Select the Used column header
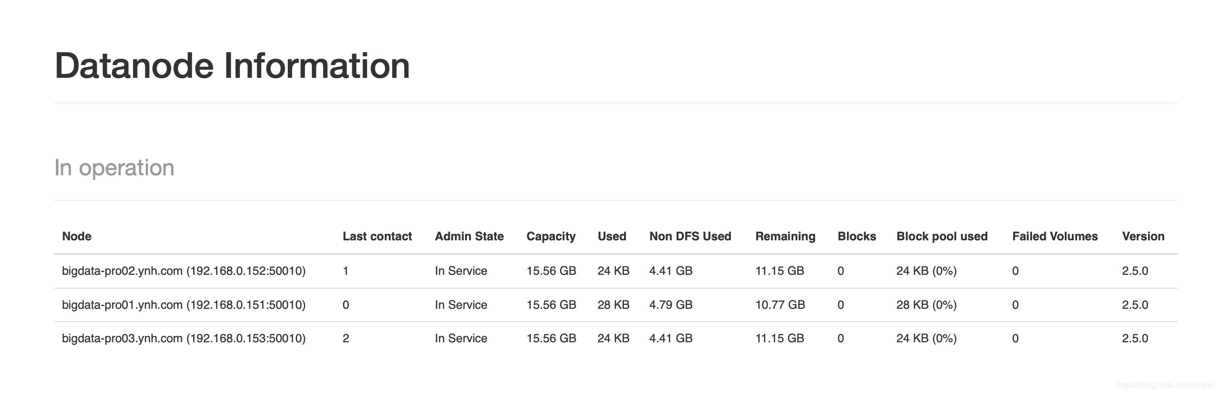This screenshot has height=394, width=1218. pyautogui.click(x=612, y=236)
